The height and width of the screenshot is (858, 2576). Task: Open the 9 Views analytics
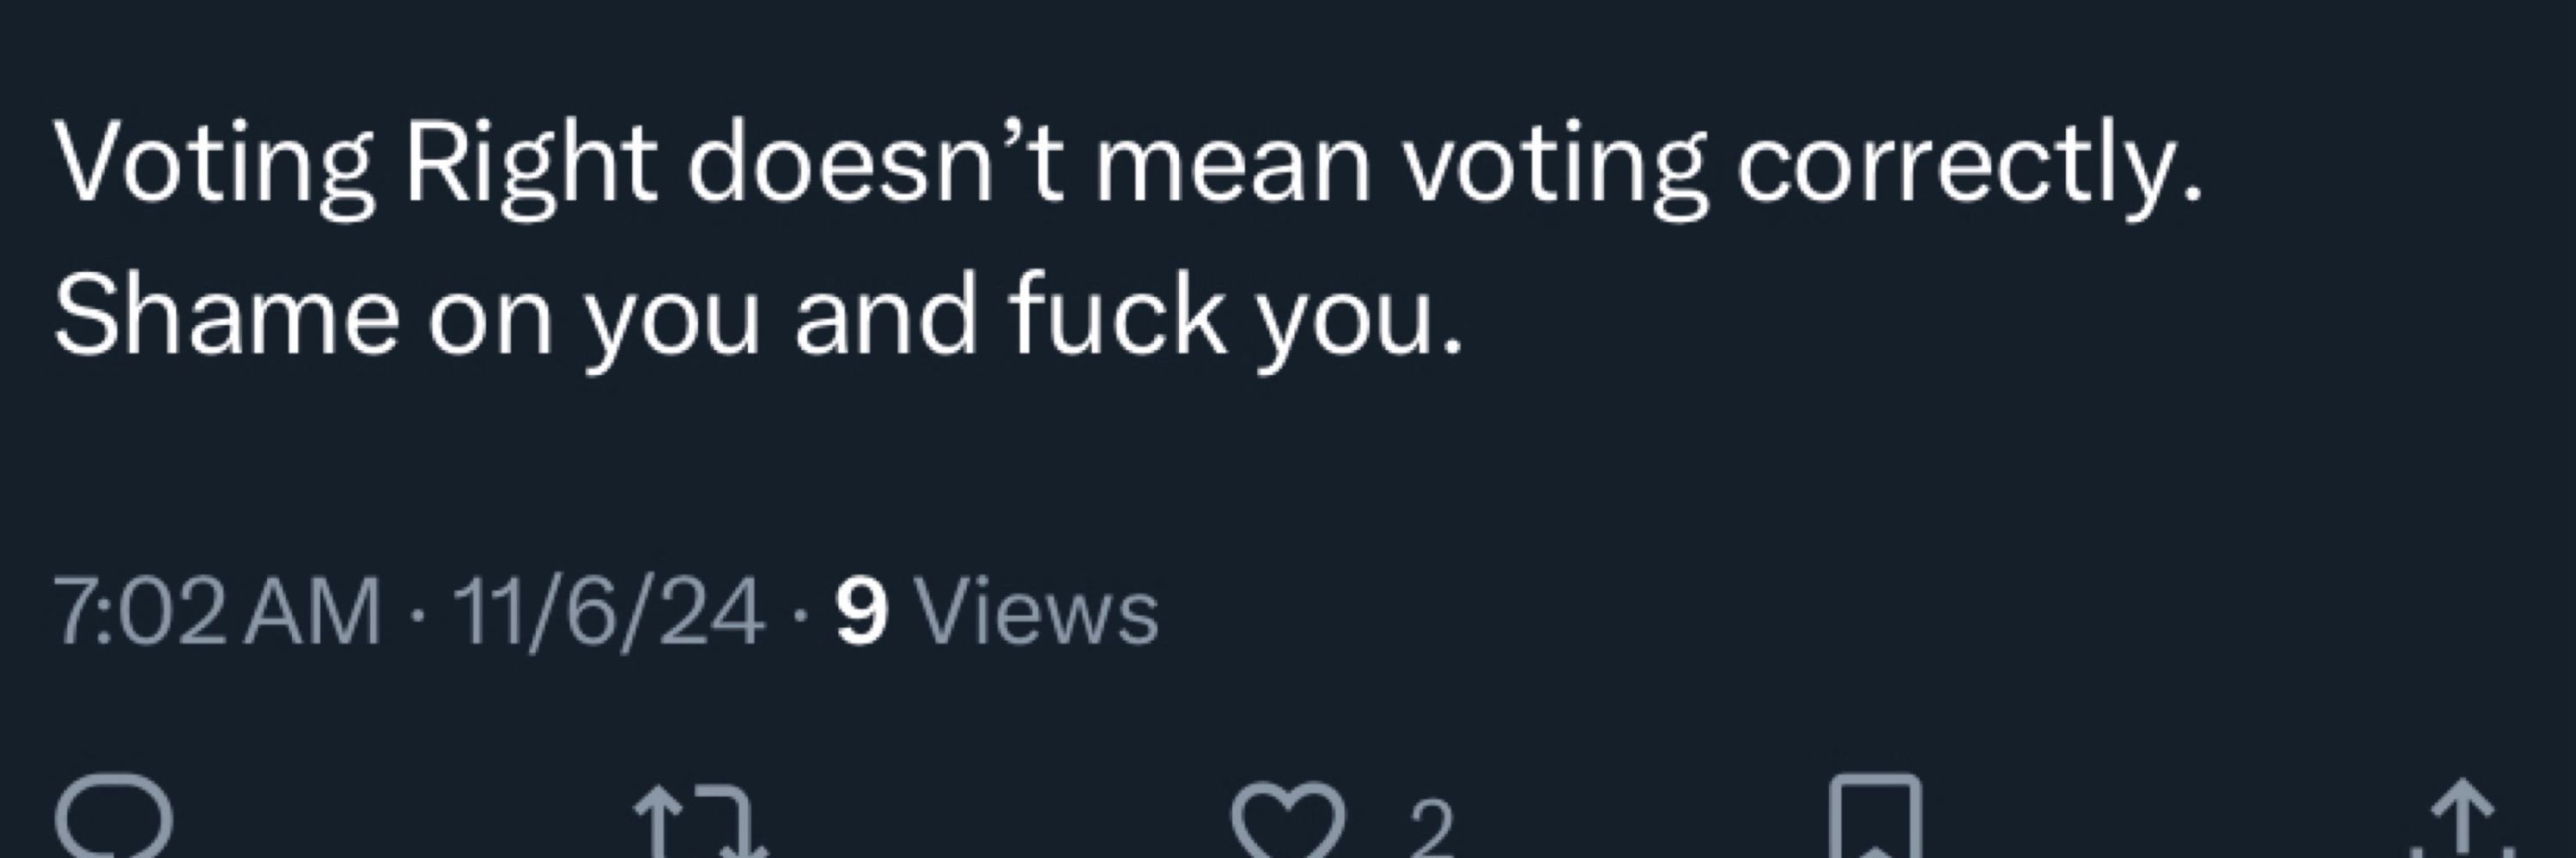[998, 611]
